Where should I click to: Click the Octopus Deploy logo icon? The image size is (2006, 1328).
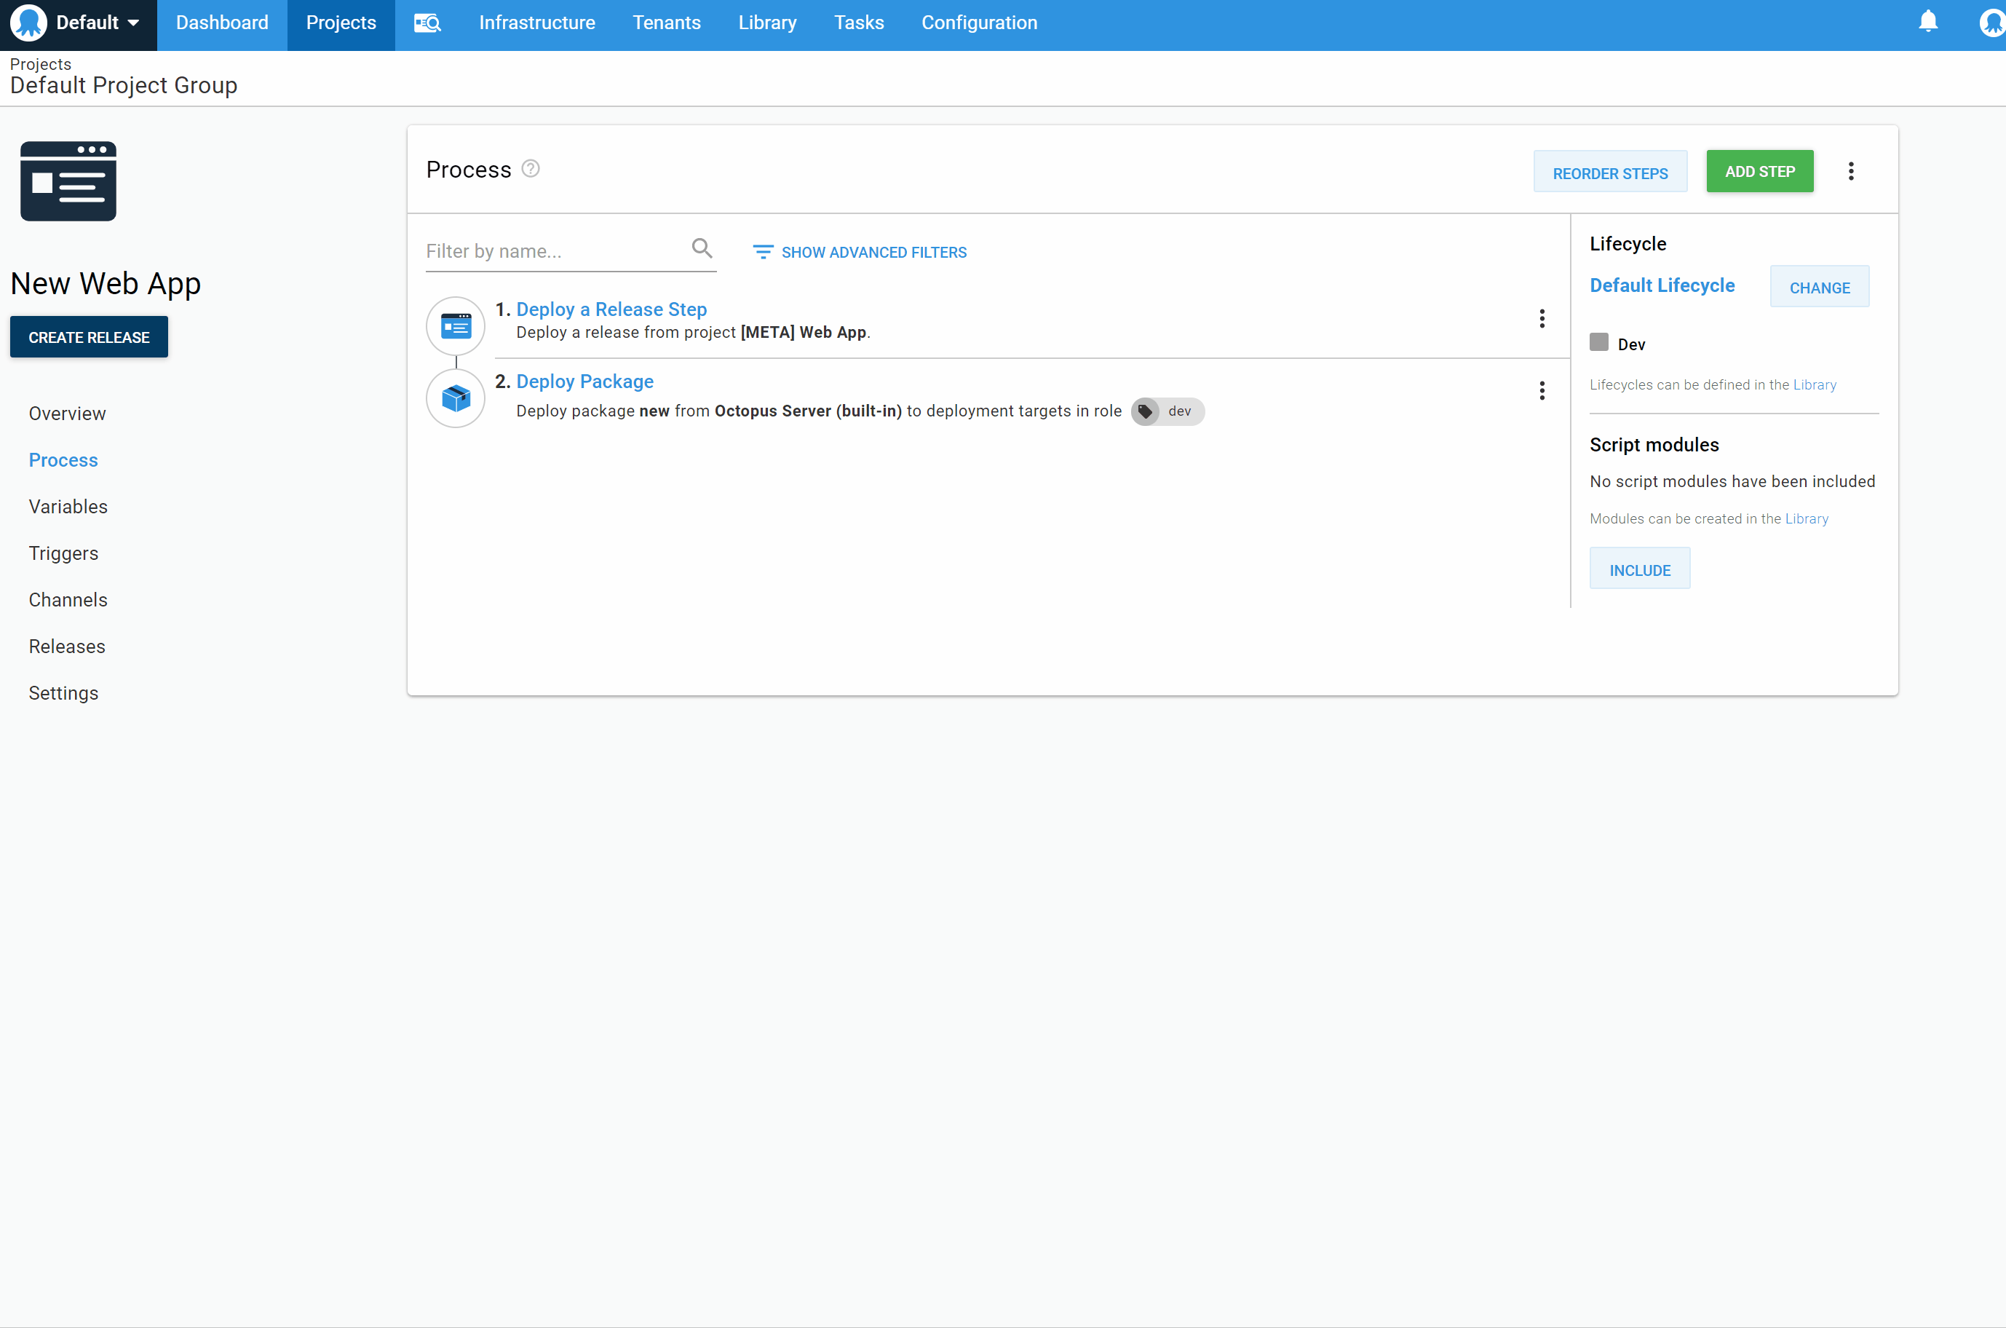coord(28,23)
